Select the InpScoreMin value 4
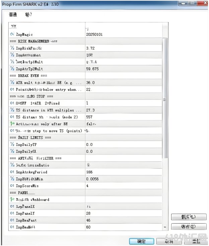209x246 pixels. [87, 186]
